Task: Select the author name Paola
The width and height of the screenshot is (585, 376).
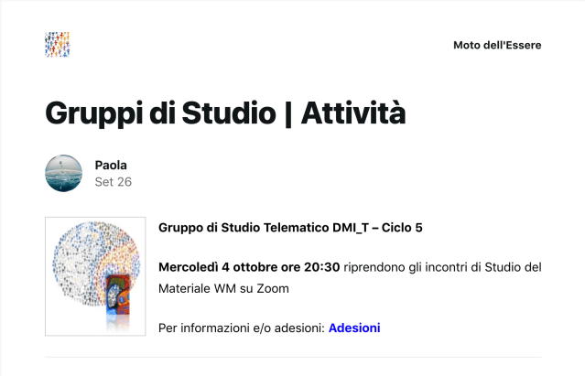Action: pyautogui.click(x=111, y=165)
